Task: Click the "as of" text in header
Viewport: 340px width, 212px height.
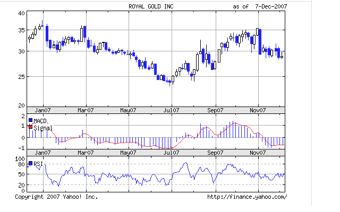Action: pyautogui.click(x=241, y=6)
